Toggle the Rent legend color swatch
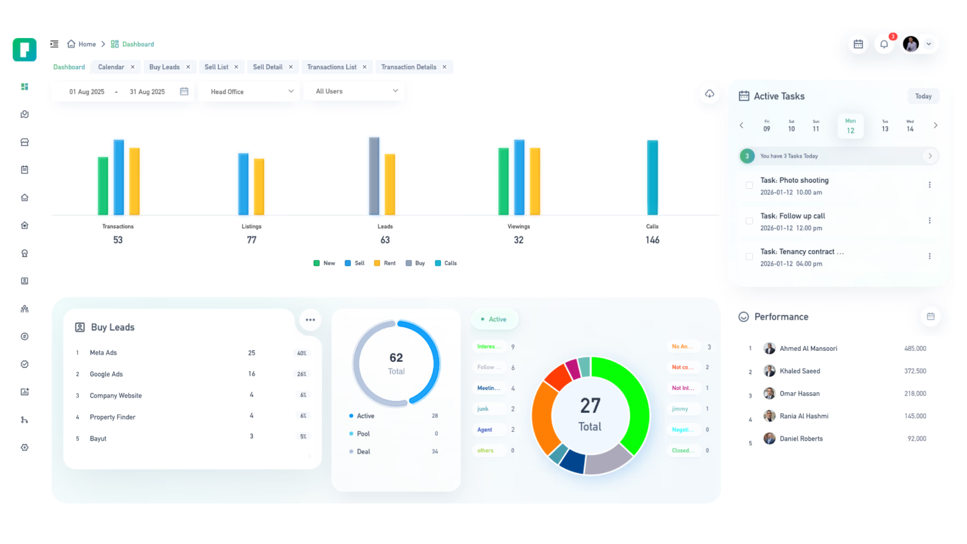Viewport: 967px width, 544px height. pyautogui.click(x=377, y=263)
